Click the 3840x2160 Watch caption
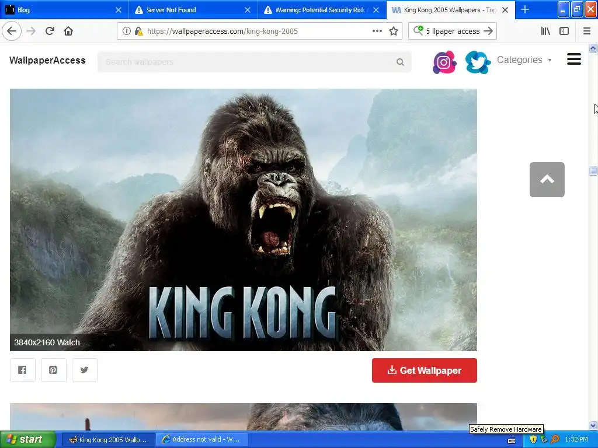 click(x=47, y=342)
